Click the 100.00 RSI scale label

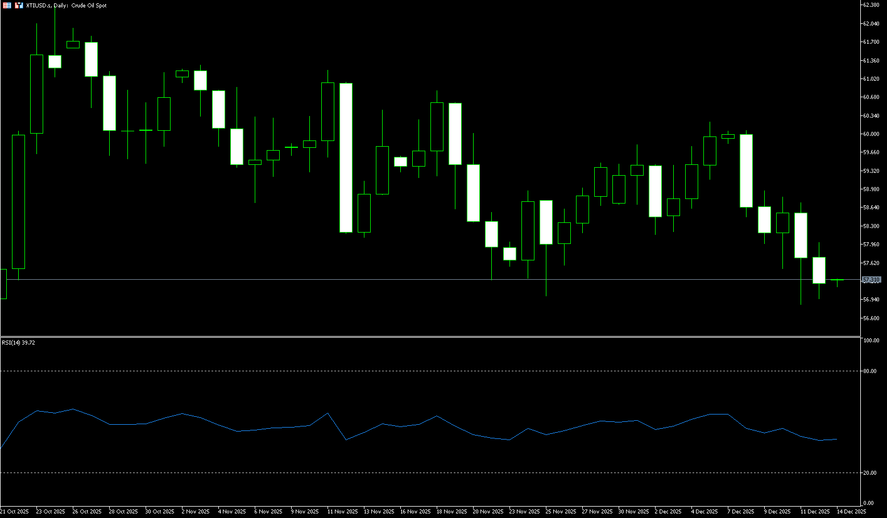coord(871,341)
